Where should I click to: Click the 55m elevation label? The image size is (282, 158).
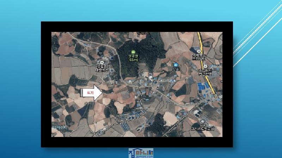[133, 60]
